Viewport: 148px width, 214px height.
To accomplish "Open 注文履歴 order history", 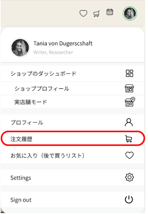I will click(x=73, y=139).
